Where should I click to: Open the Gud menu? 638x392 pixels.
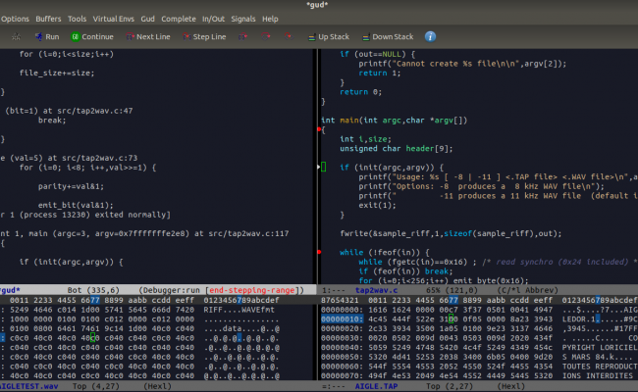(147, 19)
